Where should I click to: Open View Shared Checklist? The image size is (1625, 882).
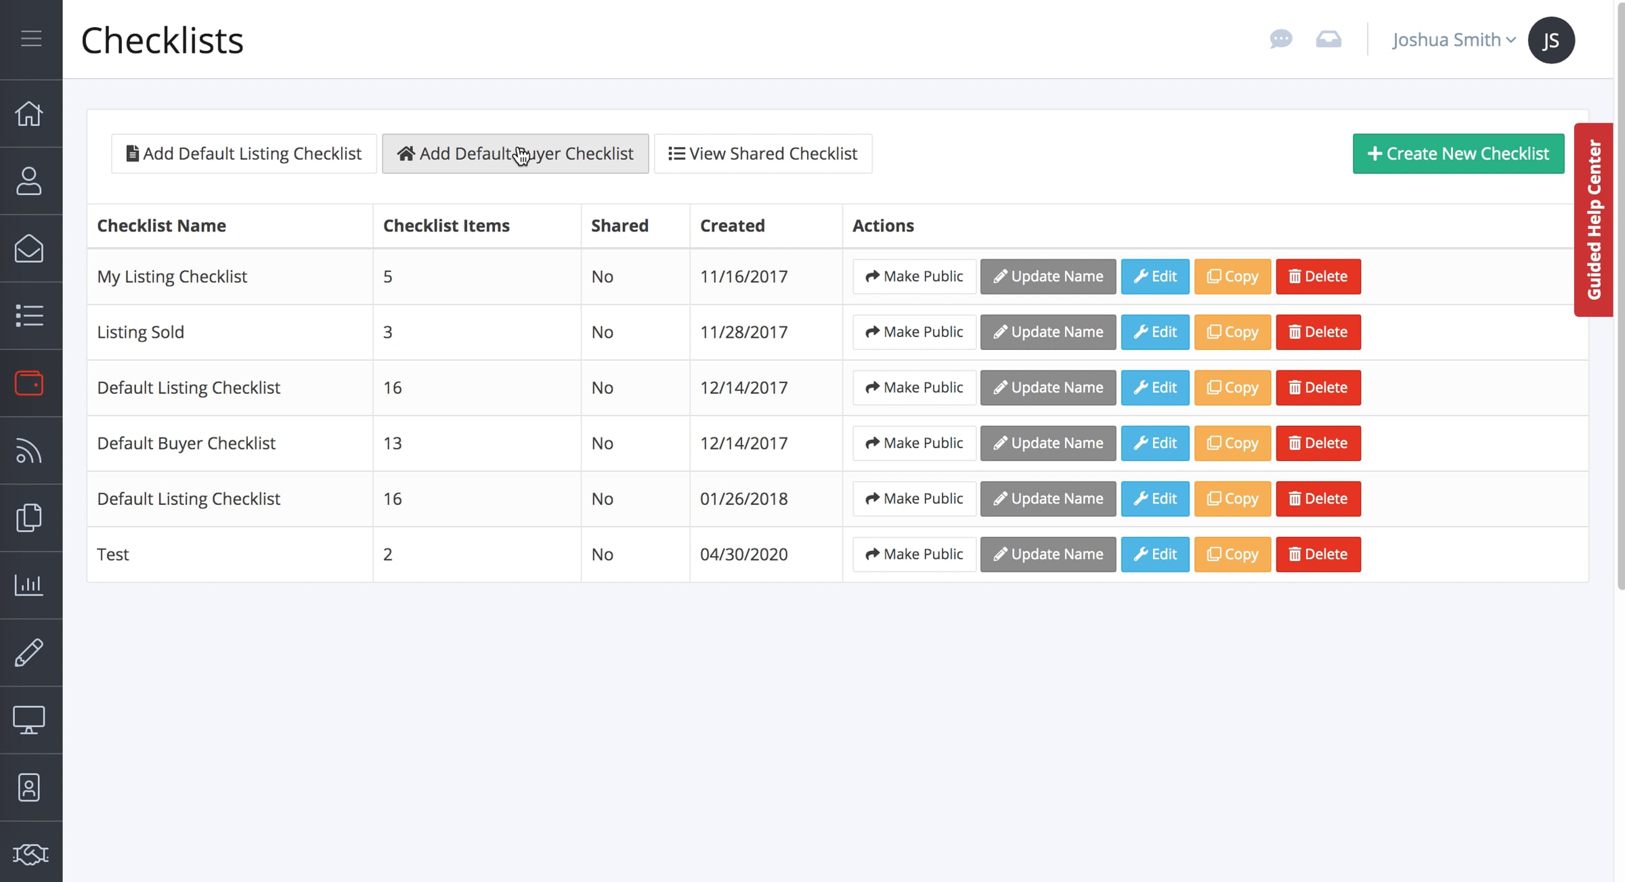pyautogui.click(x=763, y=154)
